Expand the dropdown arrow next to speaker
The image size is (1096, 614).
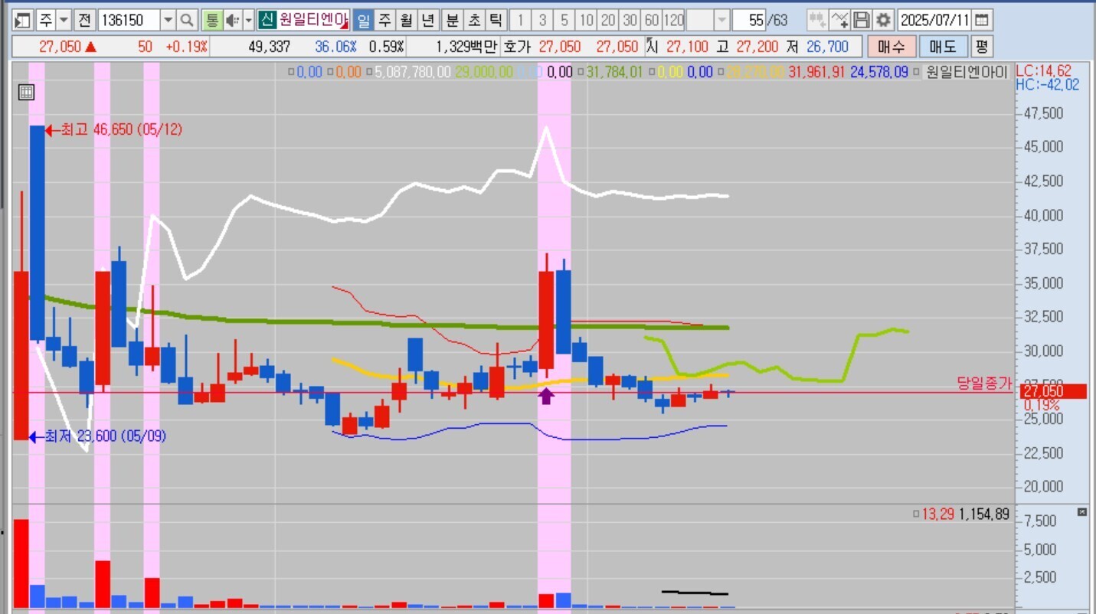[x=248, y=20]
